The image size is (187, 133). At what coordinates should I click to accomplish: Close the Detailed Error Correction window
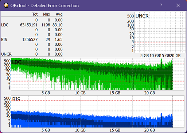(x=178, y=5)
